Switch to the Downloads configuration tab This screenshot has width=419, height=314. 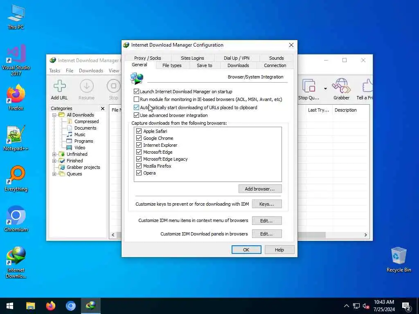pos(238,65)
